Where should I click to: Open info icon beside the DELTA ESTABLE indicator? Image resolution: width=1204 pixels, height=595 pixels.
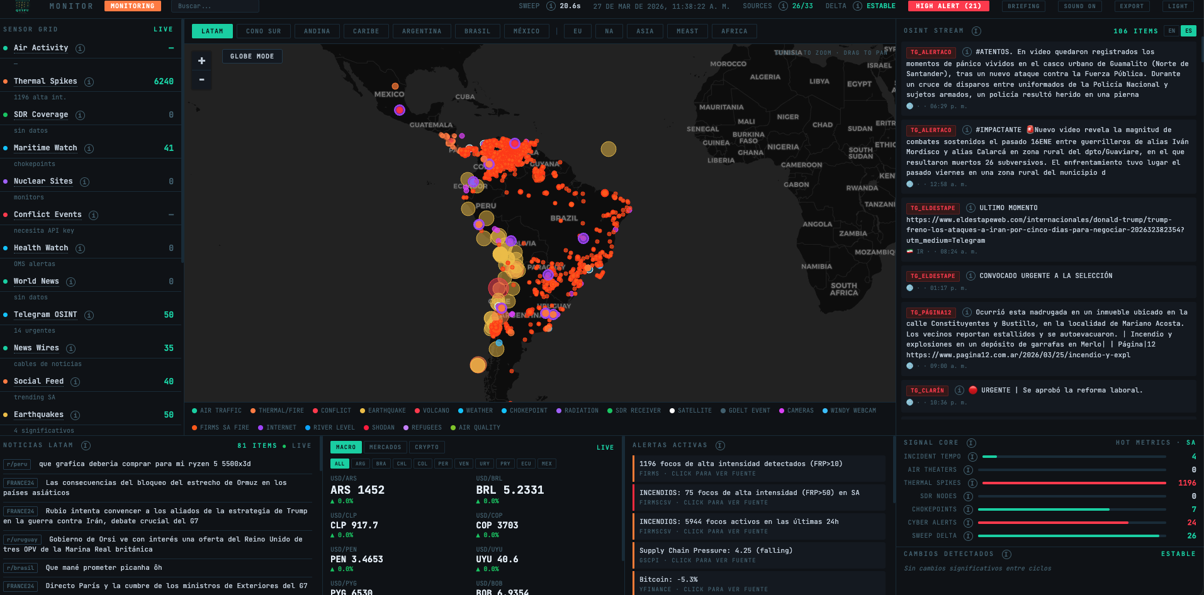point(857,6)
